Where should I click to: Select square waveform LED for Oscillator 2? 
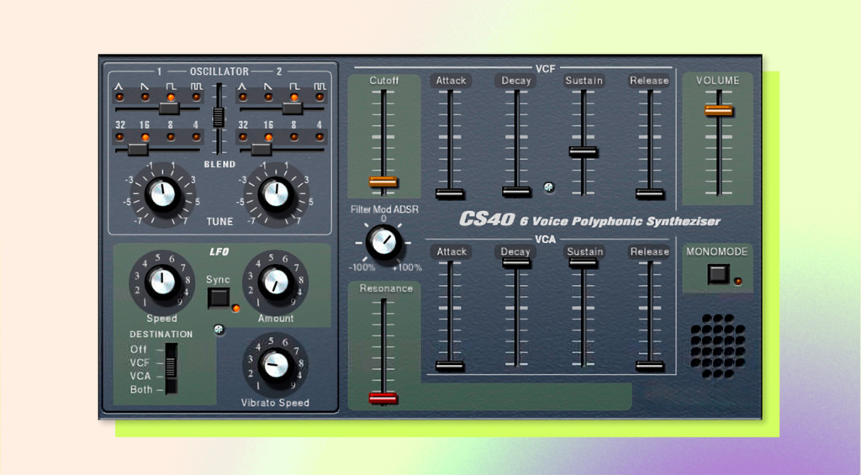[294, 98]
